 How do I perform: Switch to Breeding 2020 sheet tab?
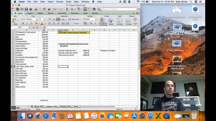pos(65,106)
